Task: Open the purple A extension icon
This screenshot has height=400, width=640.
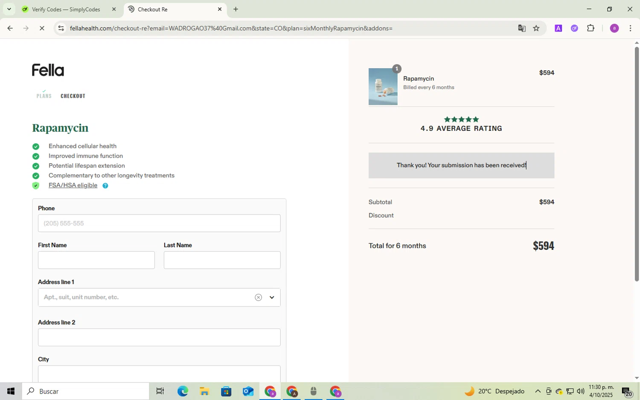Action: tap(558, 28)
